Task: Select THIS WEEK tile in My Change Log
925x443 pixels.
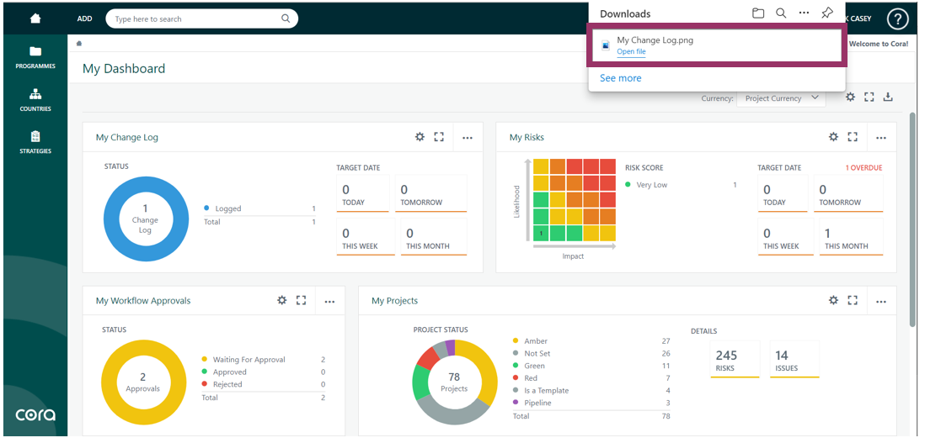Action: point(366,236)
